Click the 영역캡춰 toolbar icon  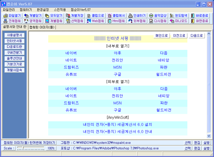pyautogui.click(x=26, y=21)
